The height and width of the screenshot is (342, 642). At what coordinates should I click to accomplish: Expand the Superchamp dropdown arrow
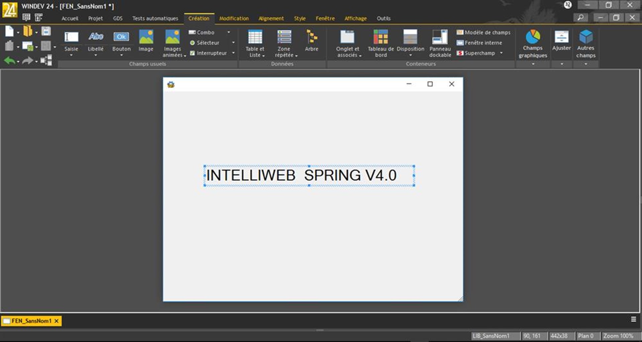501,53
